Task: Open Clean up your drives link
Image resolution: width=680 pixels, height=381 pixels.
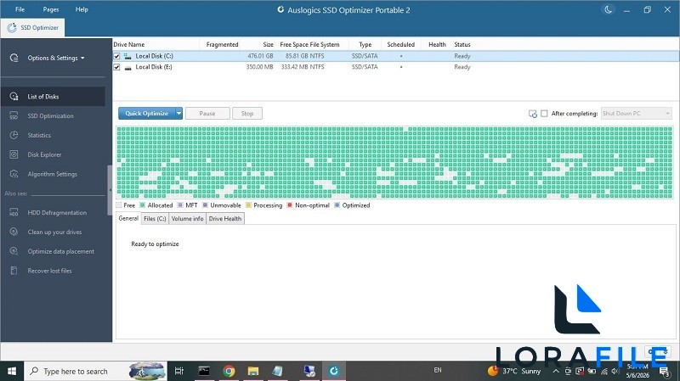Action: [54, 232]
